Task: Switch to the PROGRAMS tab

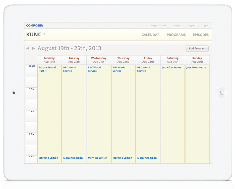Action: coord(176,35)
